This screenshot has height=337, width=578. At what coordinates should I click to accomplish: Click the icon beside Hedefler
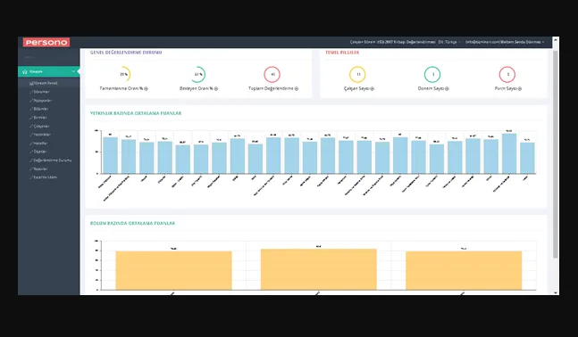(x=31, y=144)
